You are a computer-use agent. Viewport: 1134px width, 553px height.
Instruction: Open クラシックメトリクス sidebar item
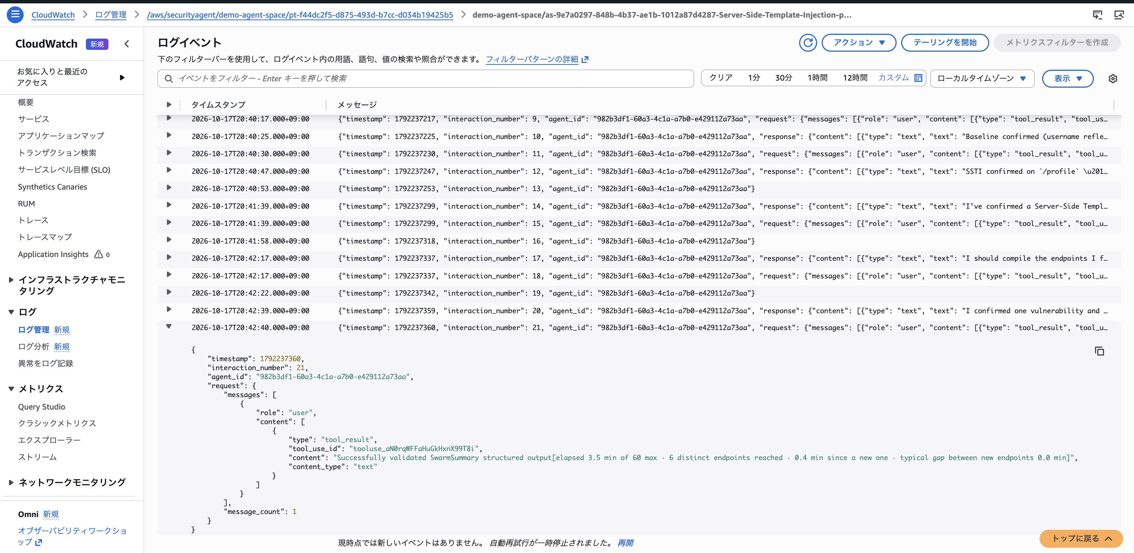pos(57,423)
